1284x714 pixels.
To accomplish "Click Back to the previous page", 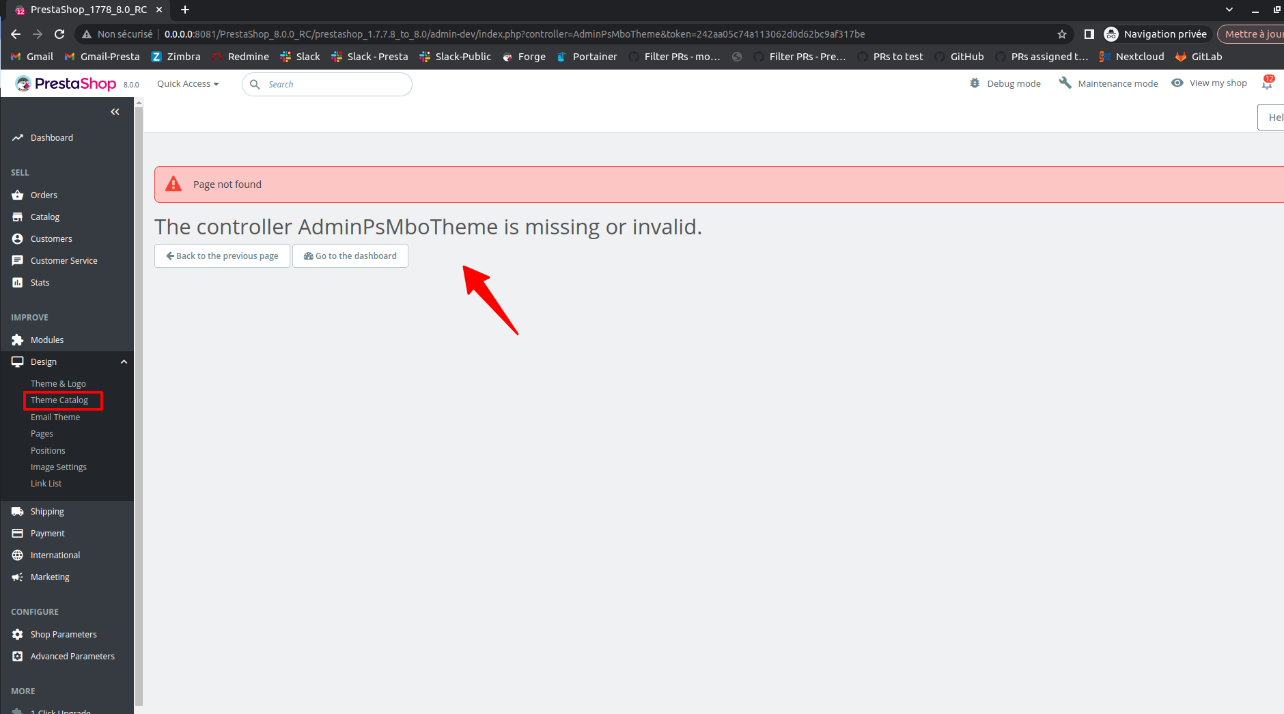I will 222,256.
